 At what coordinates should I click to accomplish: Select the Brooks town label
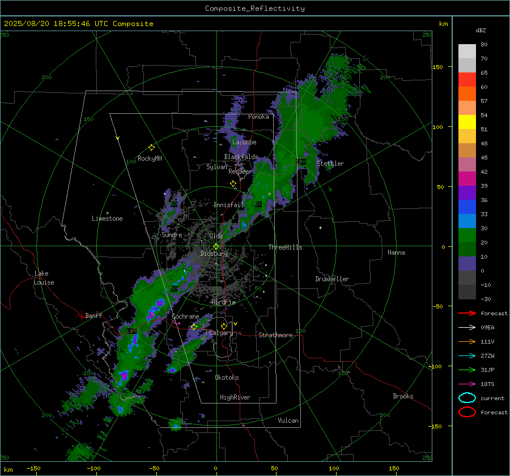[x=403, y=396]
